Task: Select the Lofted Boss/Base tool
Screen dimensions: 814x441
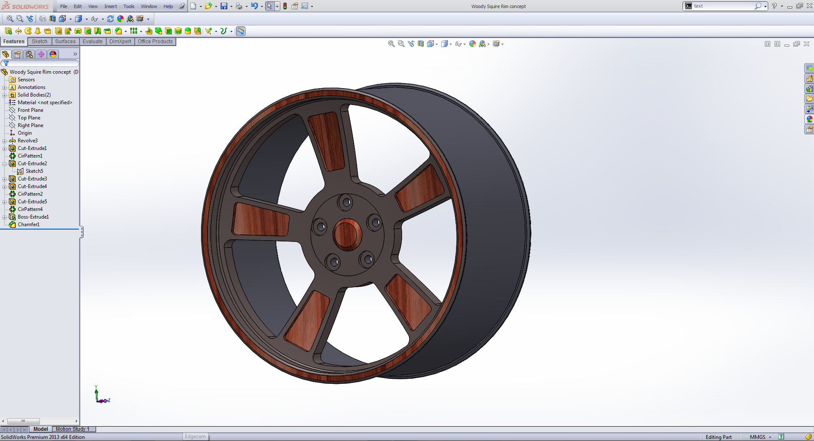Action: click(x=38, y=31)
